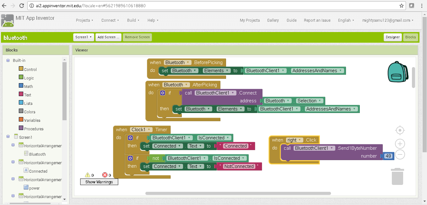
Task: Reload the page in the browser
Action: 22,6
